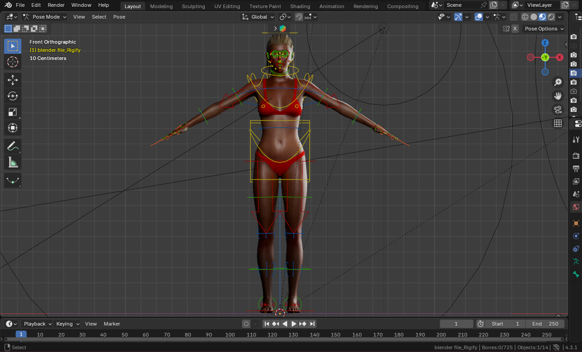The height and width of the screenshot is (352, 582).
Task: Jump to the timeline end frame
Action: tap(312, 324)
